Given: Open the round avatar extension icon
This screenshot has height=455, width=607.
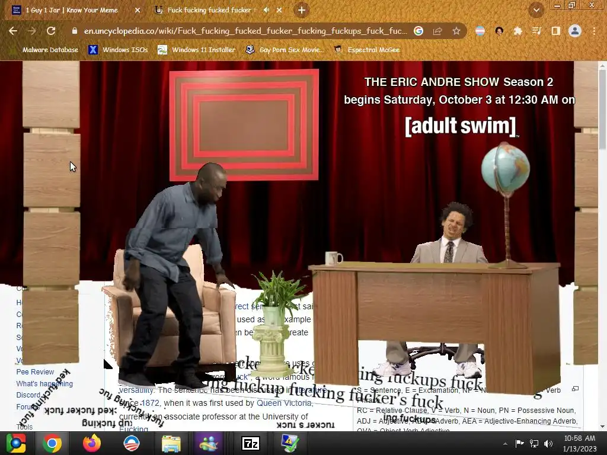Looking at the screenshot, I should pos(499,31).
